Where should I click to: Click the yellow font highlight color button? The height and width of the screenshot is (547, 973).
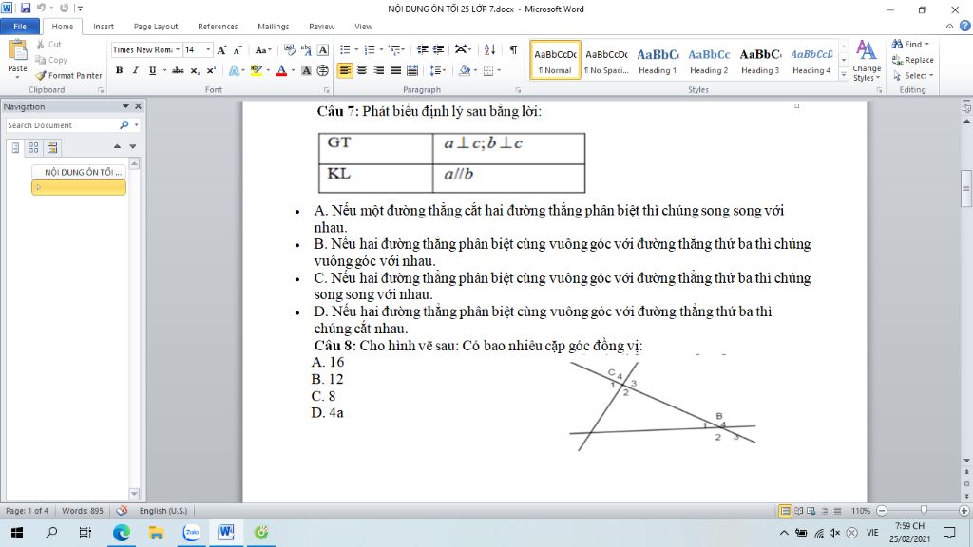(x=257, y=70)
